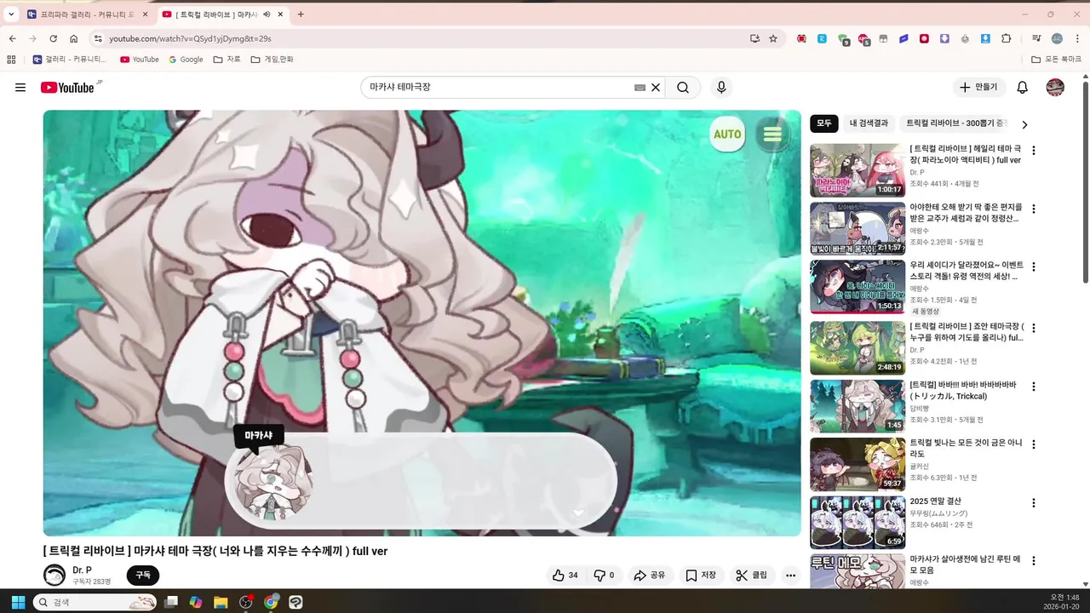The height and width of the screenshot is (613, 1090).
Task: Open the Chrome extensions puzzle icon
Action: pyautogui.click(x=1007, y=38)
